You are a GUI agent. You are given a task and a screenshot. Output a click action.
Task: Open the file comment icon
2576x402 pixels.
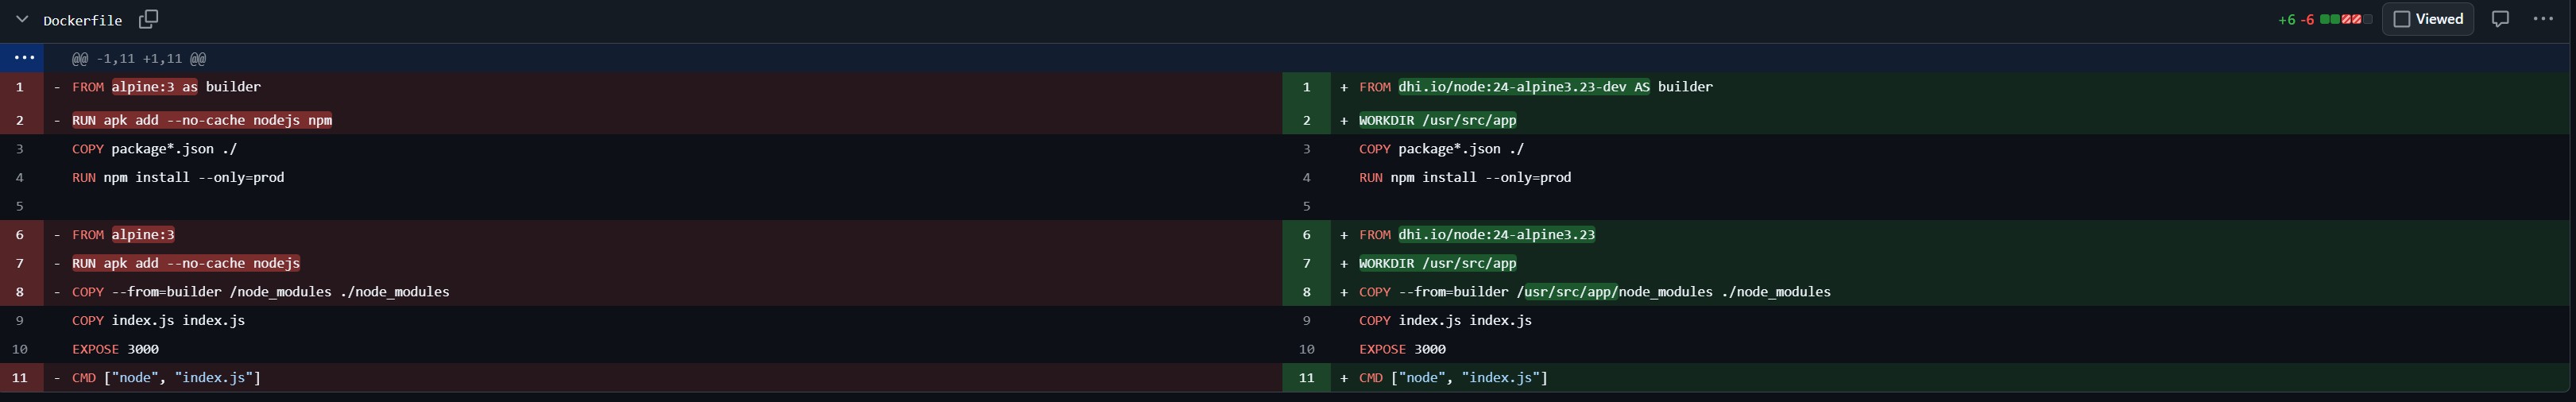pyautogui.click(x=2499, y=19)
